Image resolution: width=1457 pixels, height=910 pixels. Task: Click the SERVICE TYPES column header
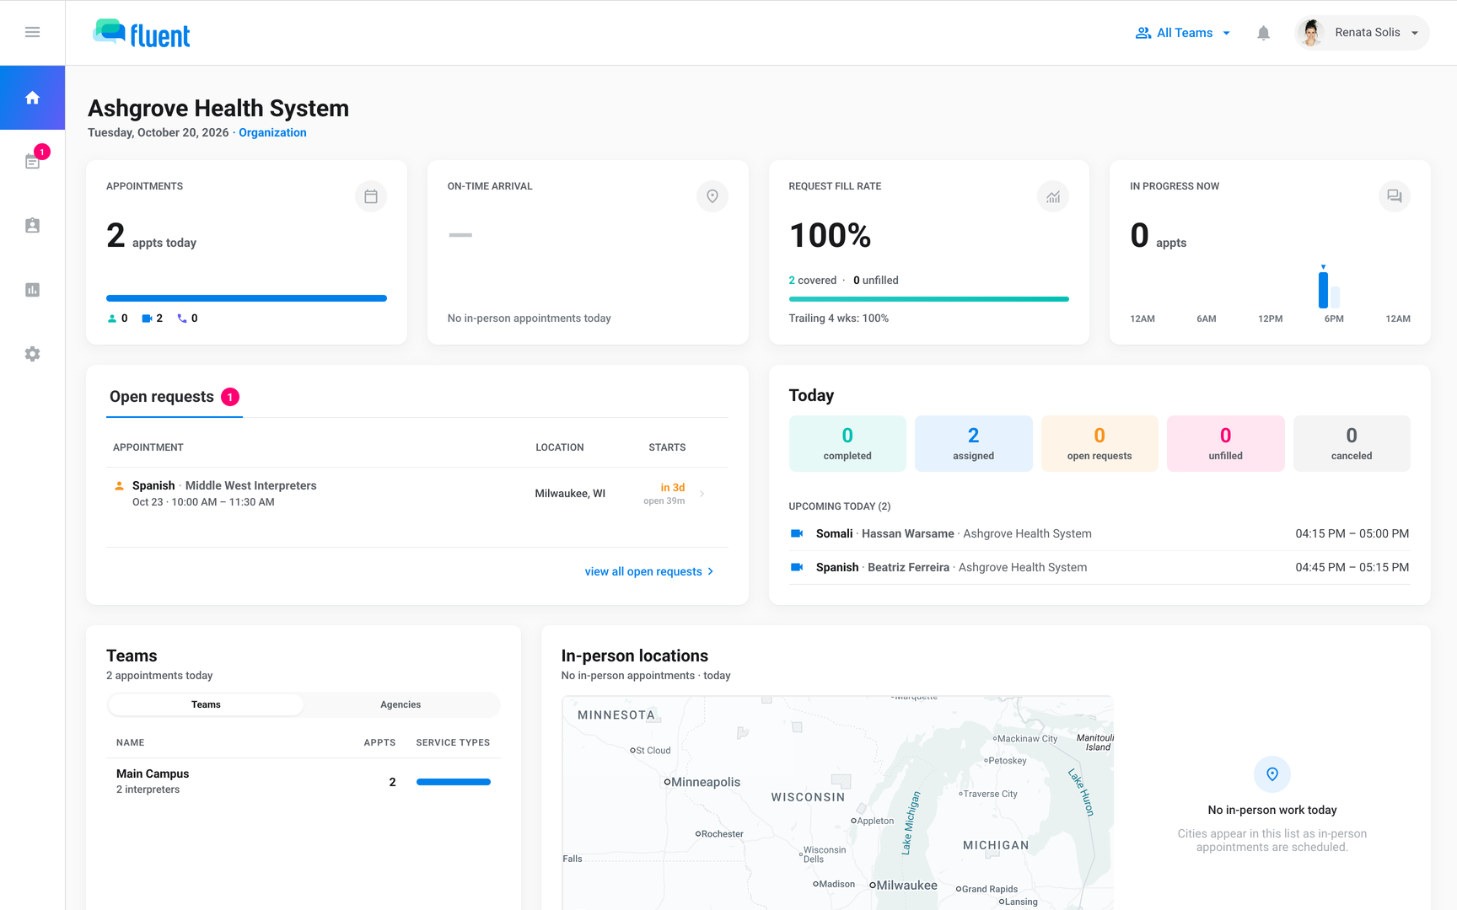click(x=453, y=742)
